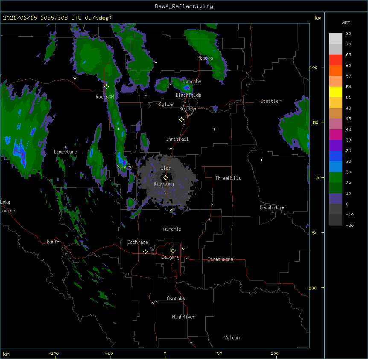Click the 80 value on the dBZ legend
Screen dimensions: 368x359
[x=348, y=34]
